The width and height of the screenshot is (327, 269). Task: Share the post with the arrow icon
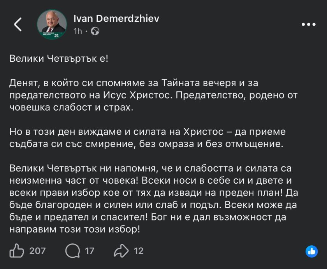click(x=121, y=251)
